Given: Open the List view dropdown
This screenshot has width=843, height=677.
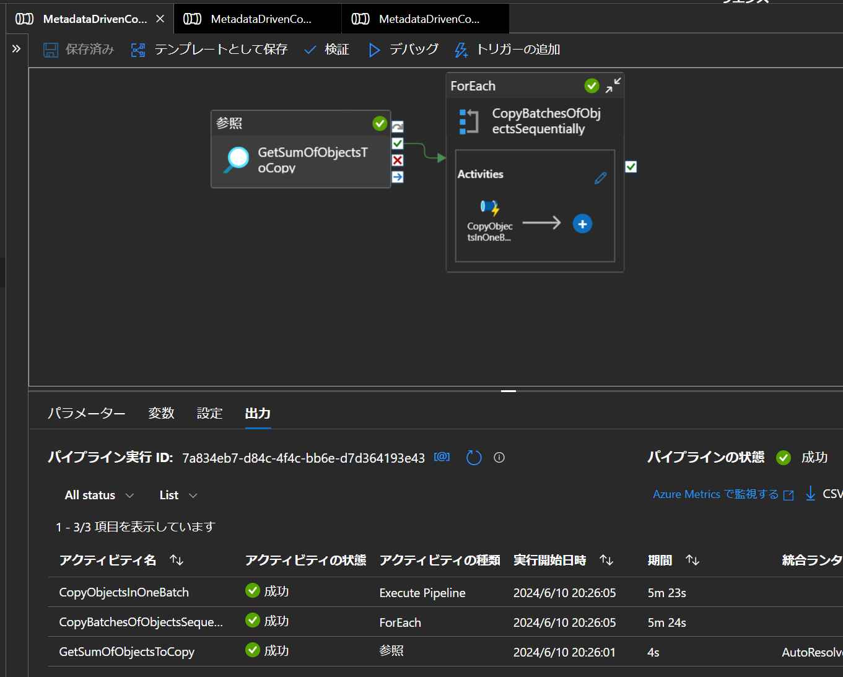Looking at the screenshot, I should click(178, 495).
